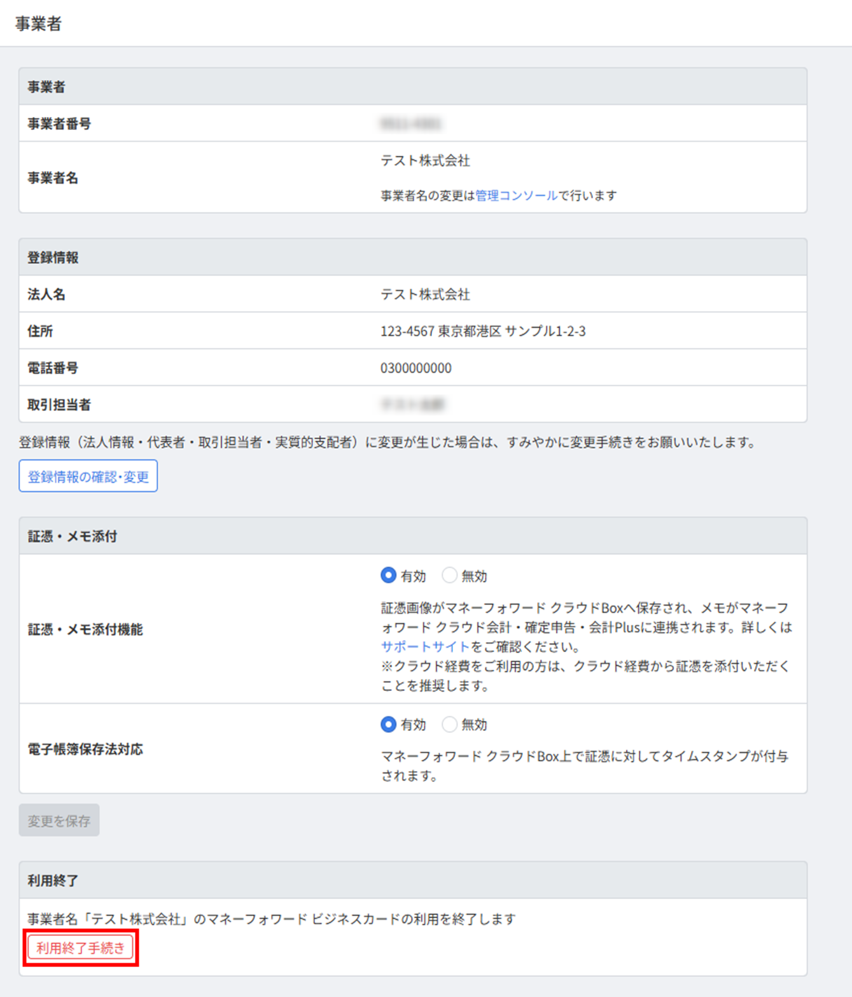Screen dimensions: 852x997
Task: Select 無効 for 電子帳簿保存法対応
Action: 450,725
